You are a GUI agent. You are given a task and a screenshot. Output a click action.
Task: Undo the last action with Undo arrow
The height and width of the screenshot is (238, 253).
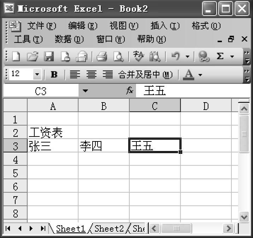pos(176,56)
